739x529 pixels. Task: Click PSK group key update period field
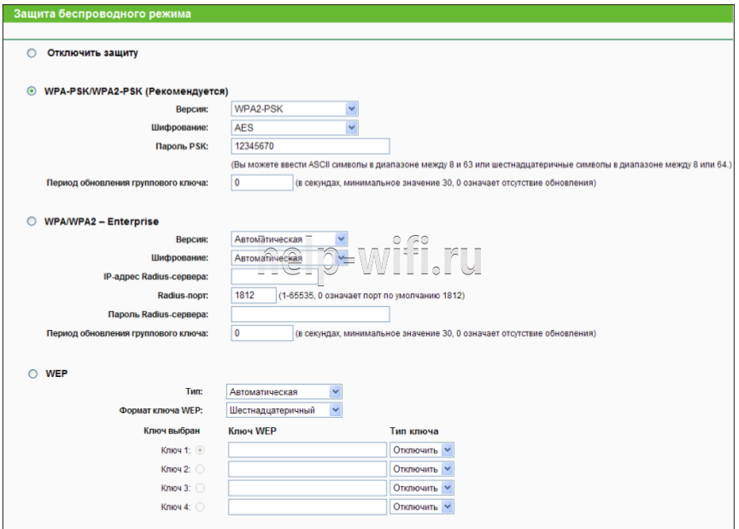(x=261, y=183)
